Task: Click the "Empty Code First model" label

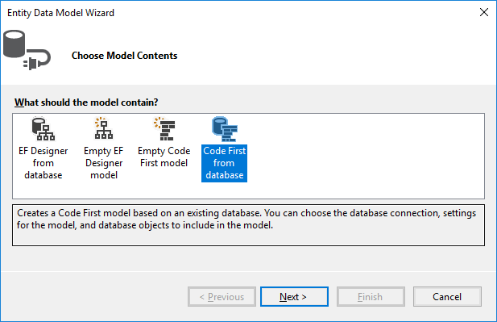Action: (164, 157)
